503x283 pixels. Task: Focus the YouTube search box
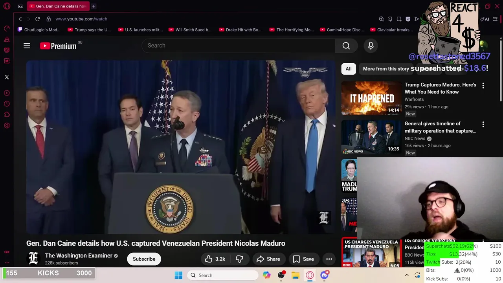click(x=238, y=46)
